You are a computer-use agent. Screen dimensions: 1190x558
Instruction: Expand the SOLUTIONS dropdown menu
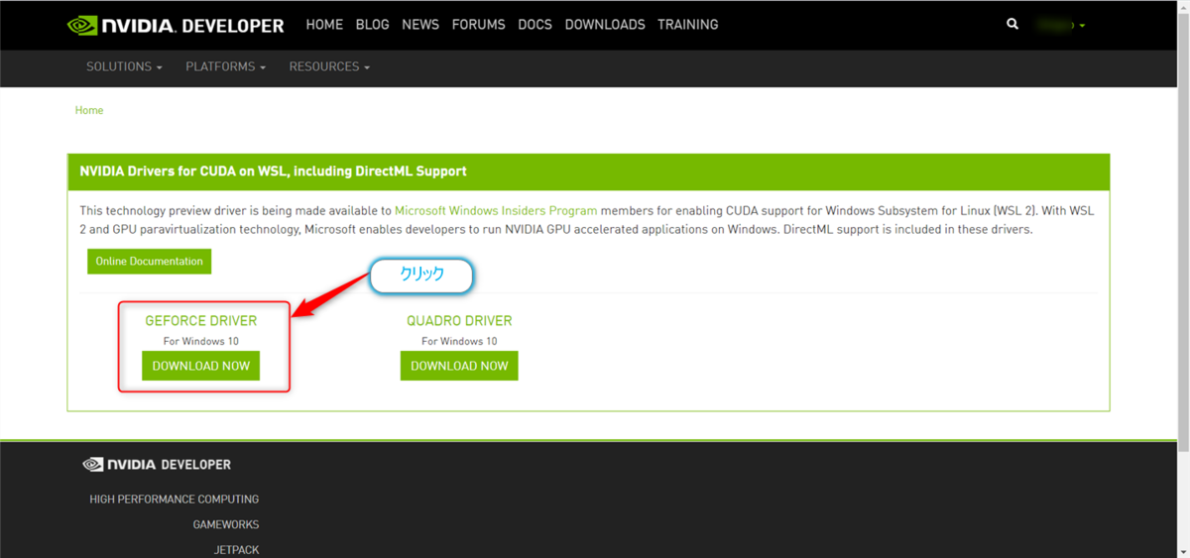[125, 66]
